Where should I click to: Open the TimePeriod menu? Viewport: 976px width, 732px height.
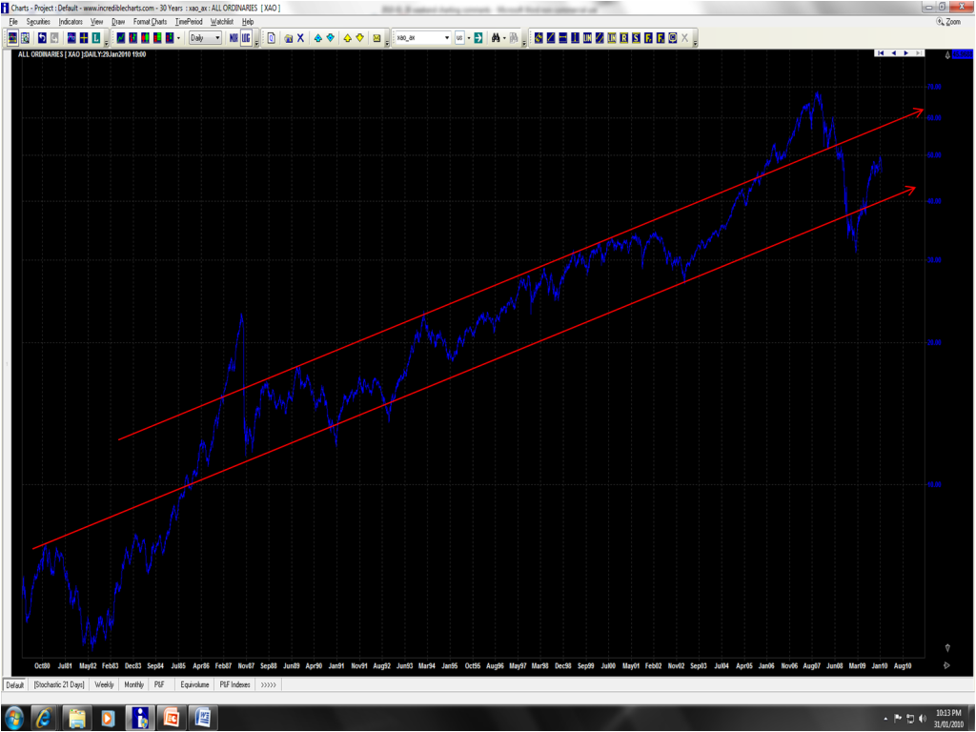[x=189, y=22]
